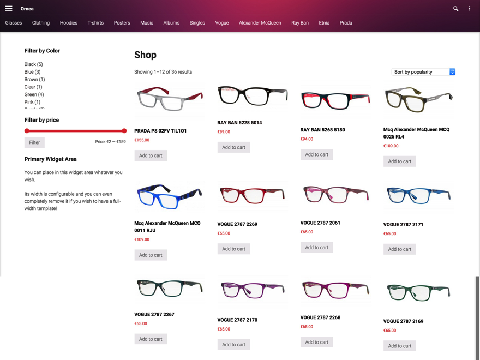The image size is (480, 360).
Task: Add PRADA PS 02FV TIL1O1 to cart
Action: point(151,155)
